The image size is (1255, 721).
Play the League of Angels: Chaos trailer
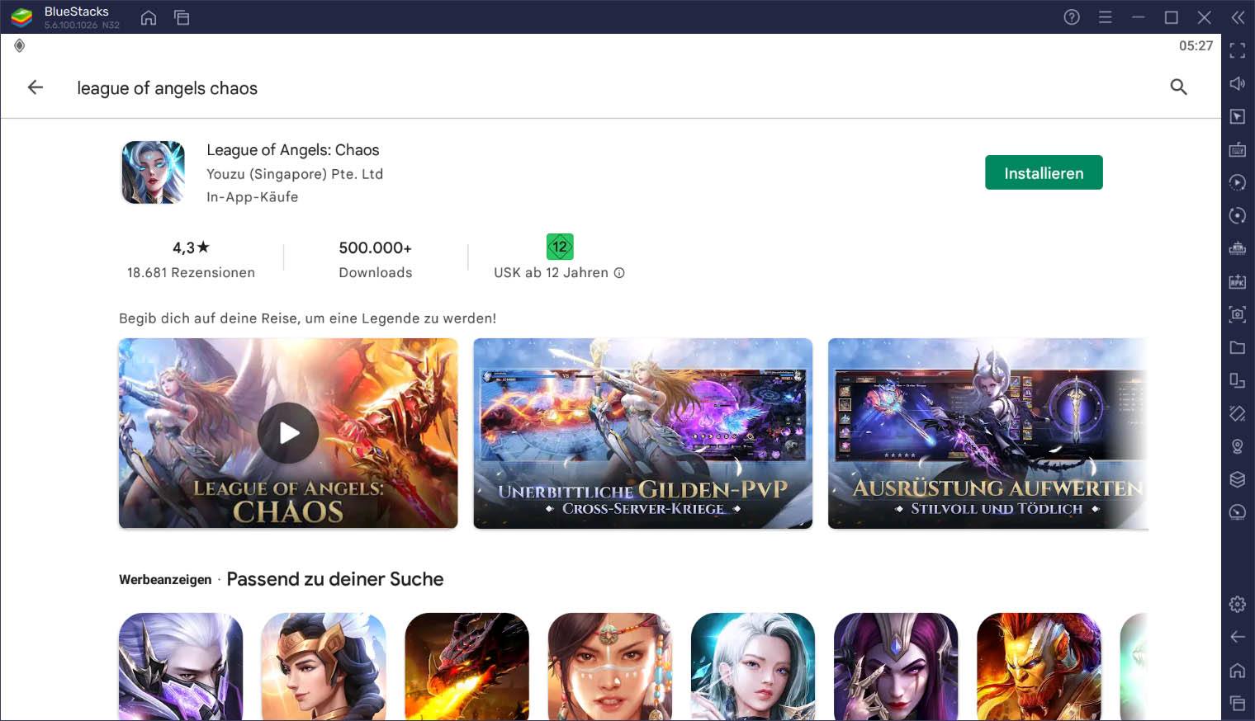(288, 433)
